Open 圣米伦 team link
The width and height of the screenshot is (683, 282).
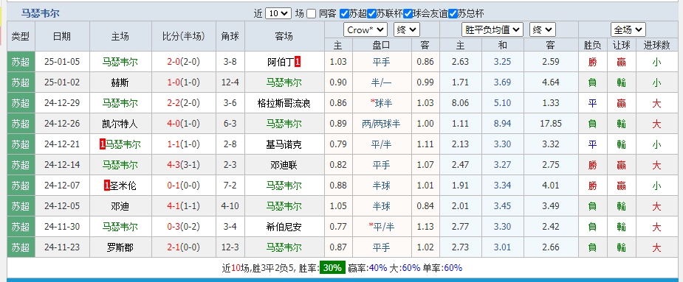coord(123,186)
